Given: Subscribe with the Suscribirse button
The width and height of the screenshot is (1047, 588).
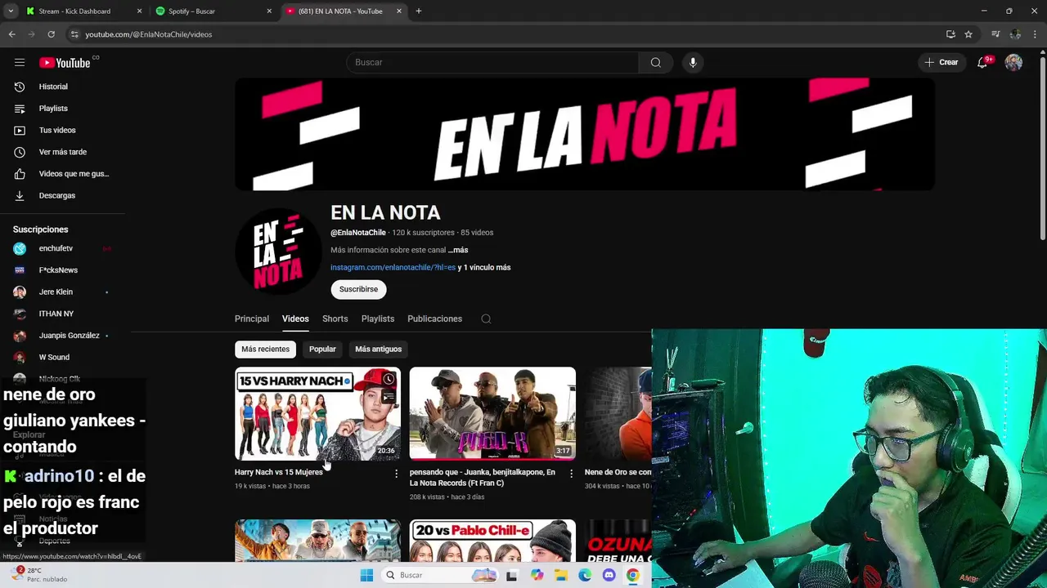Looking at the screenshot, I should (x=358, y=290).
